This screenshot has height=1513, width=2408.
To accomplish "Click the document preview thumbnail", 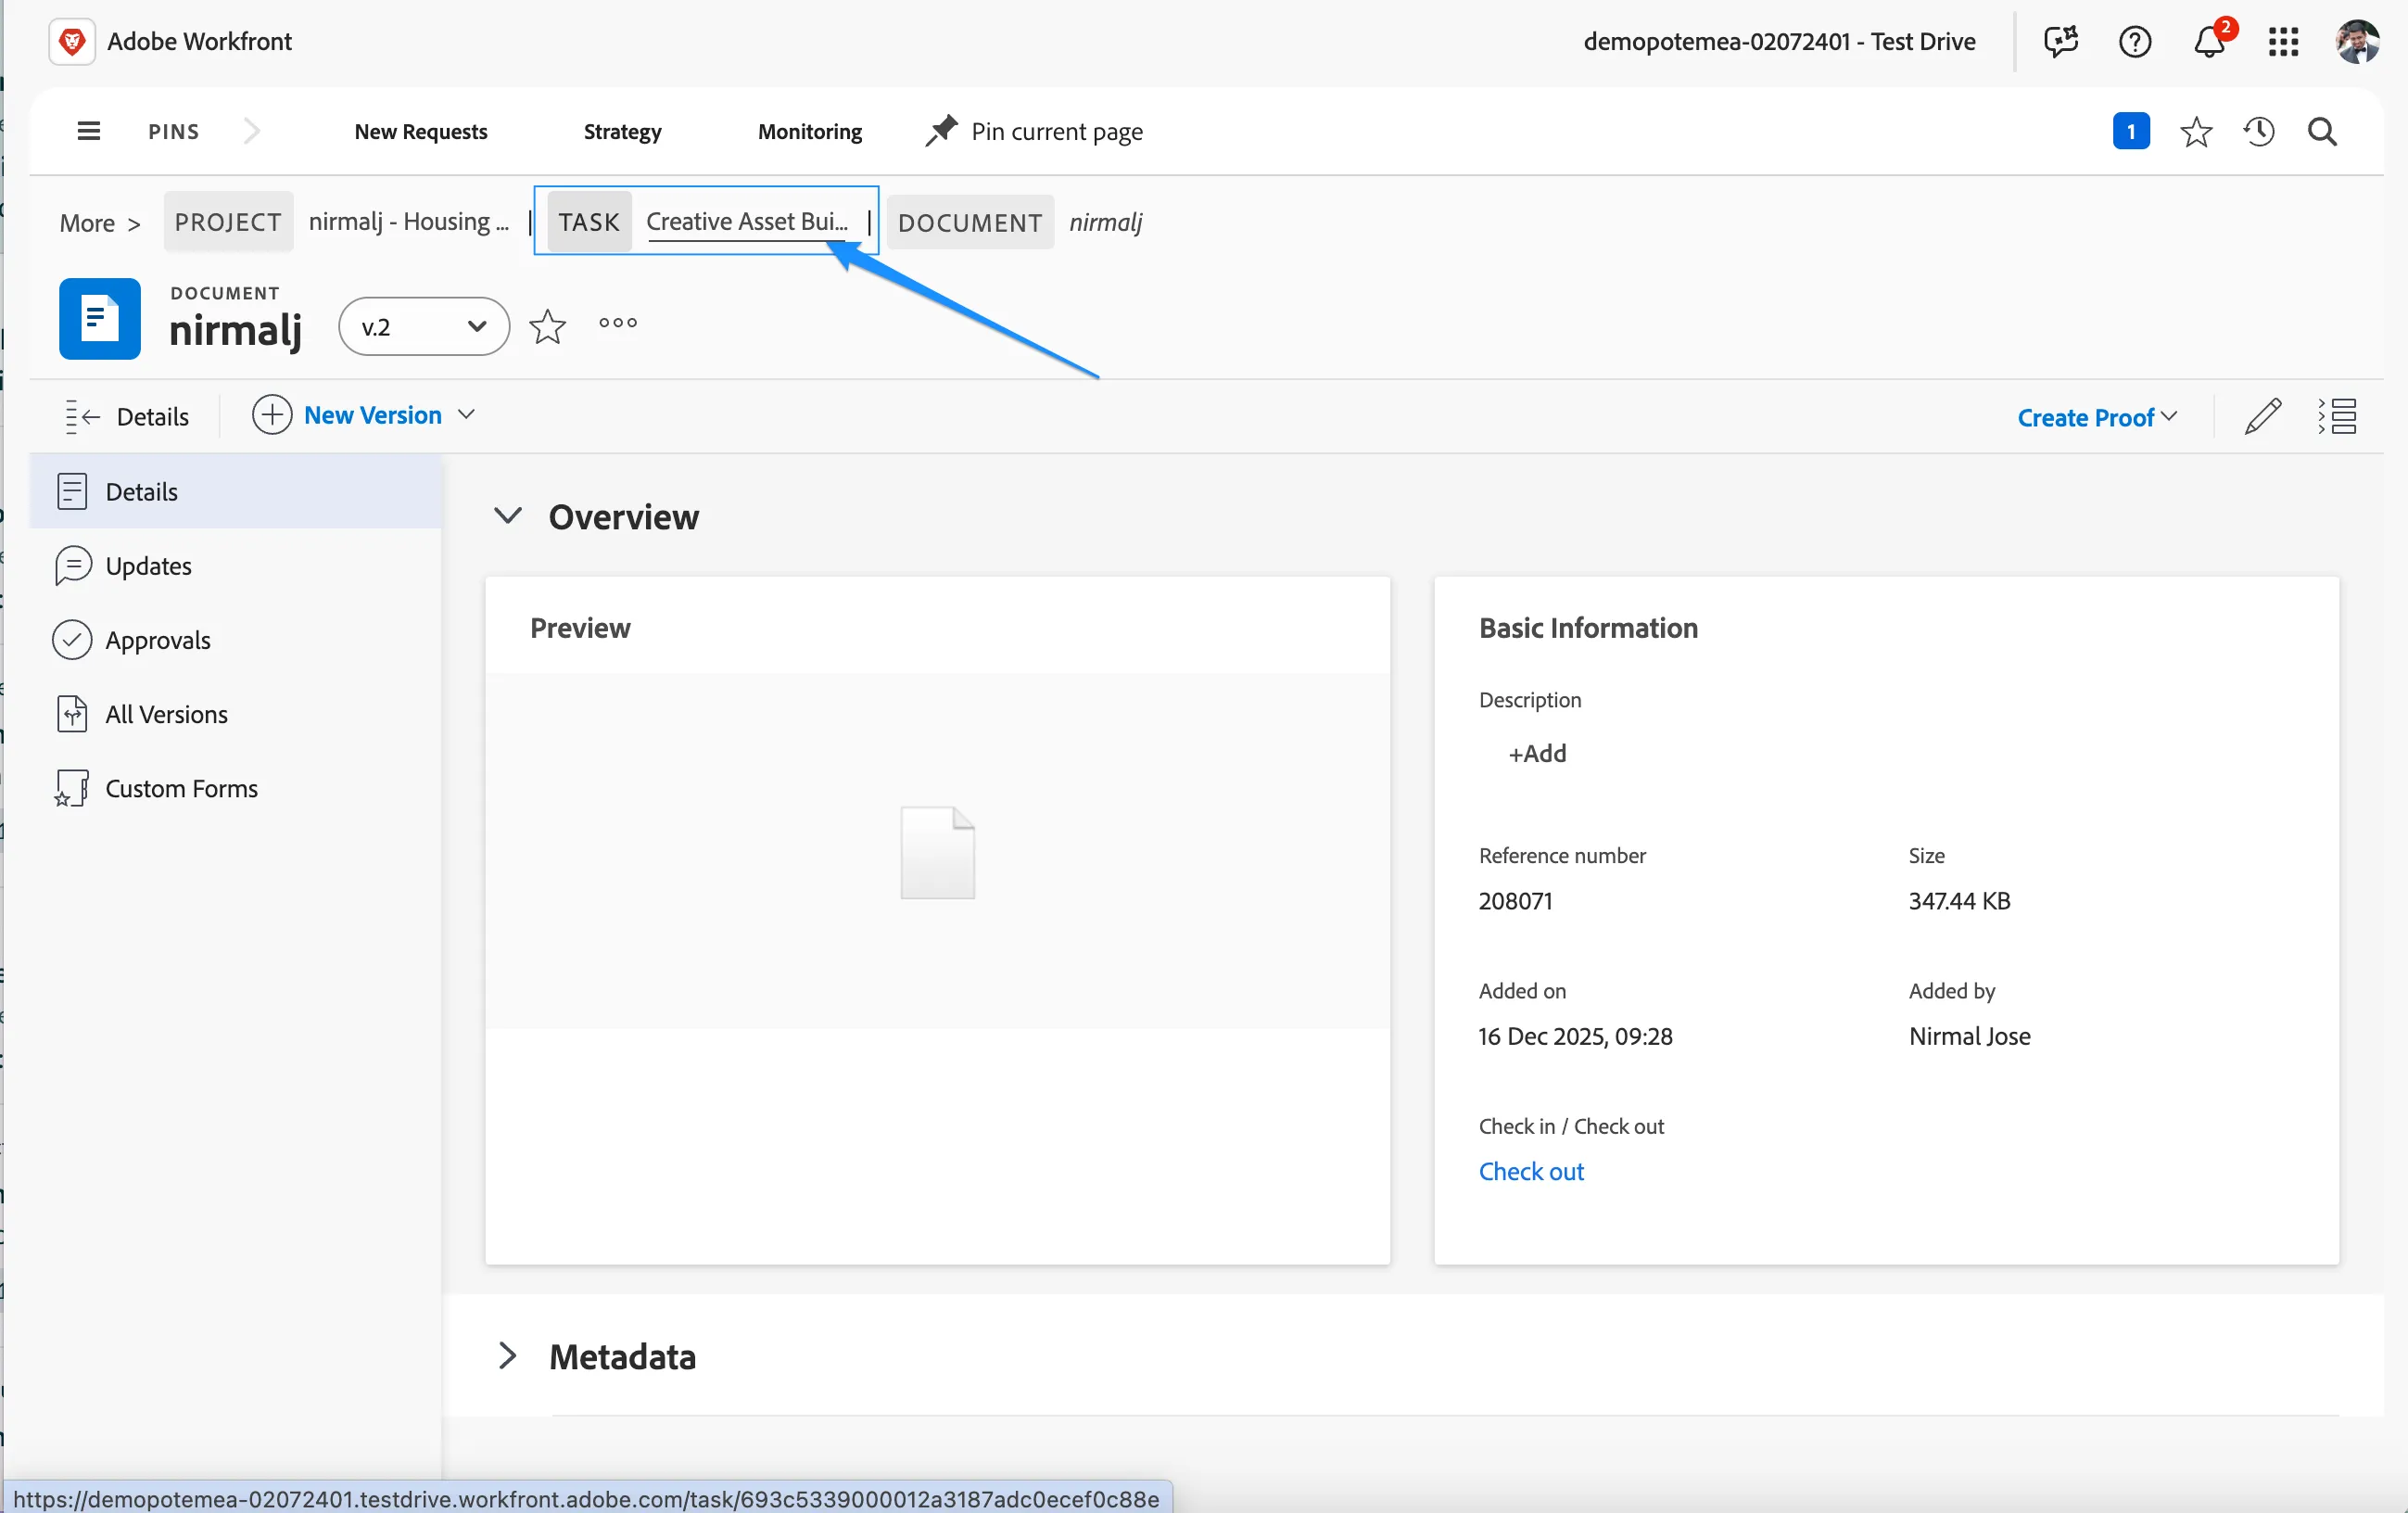I will pyautogui.click(x=937, y=852).
